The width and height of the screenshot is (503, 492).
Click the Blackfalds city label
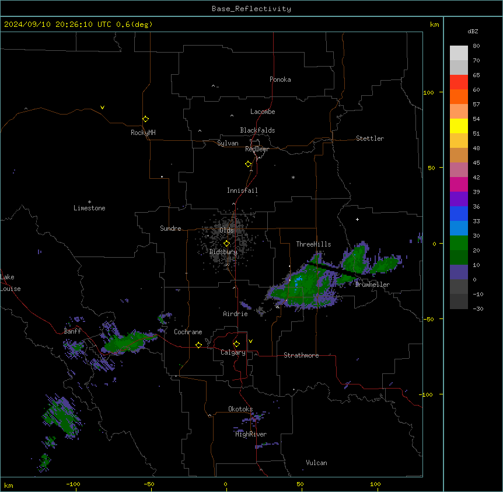(x=257, y=130)
